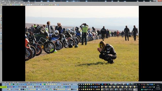Click the green POZOR label on taskbar
This screenshot has height=91, width=162.
(3, 87)
